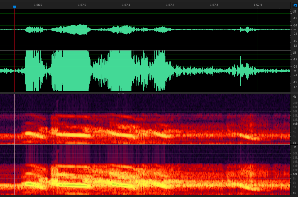Click the dB label of top channel
This screenshot has height=197, width=298.
[294, 12]
